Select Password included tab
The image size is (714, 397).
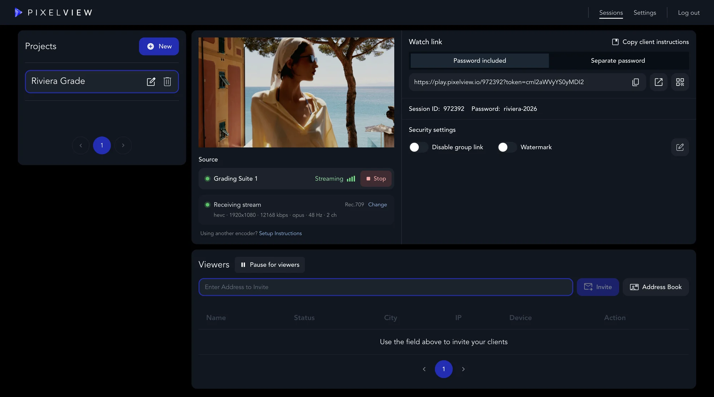(479, 61)
